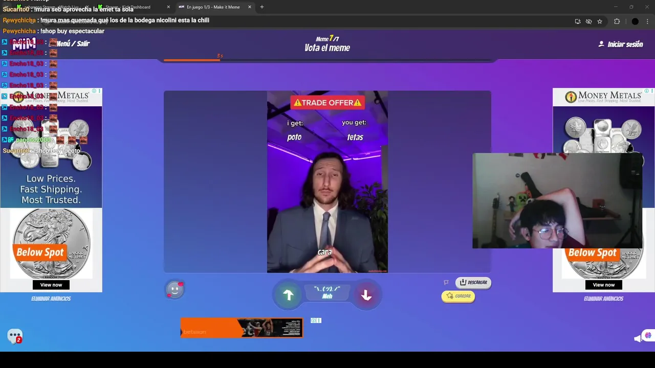This screenshot has width=655, height=368.
Task: Click the Meme 7/7 counter text
Action: (x=327, y=39)
